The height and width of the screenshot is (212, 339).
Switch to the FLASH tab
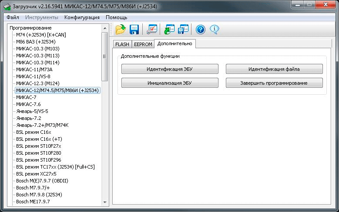pyautogui.click(x=122, y=44)
